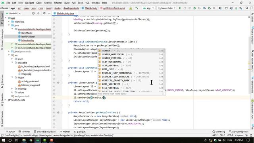Open the Project panel settings gear
Screen dimensions: 254x143
click(x=44, y=13)
